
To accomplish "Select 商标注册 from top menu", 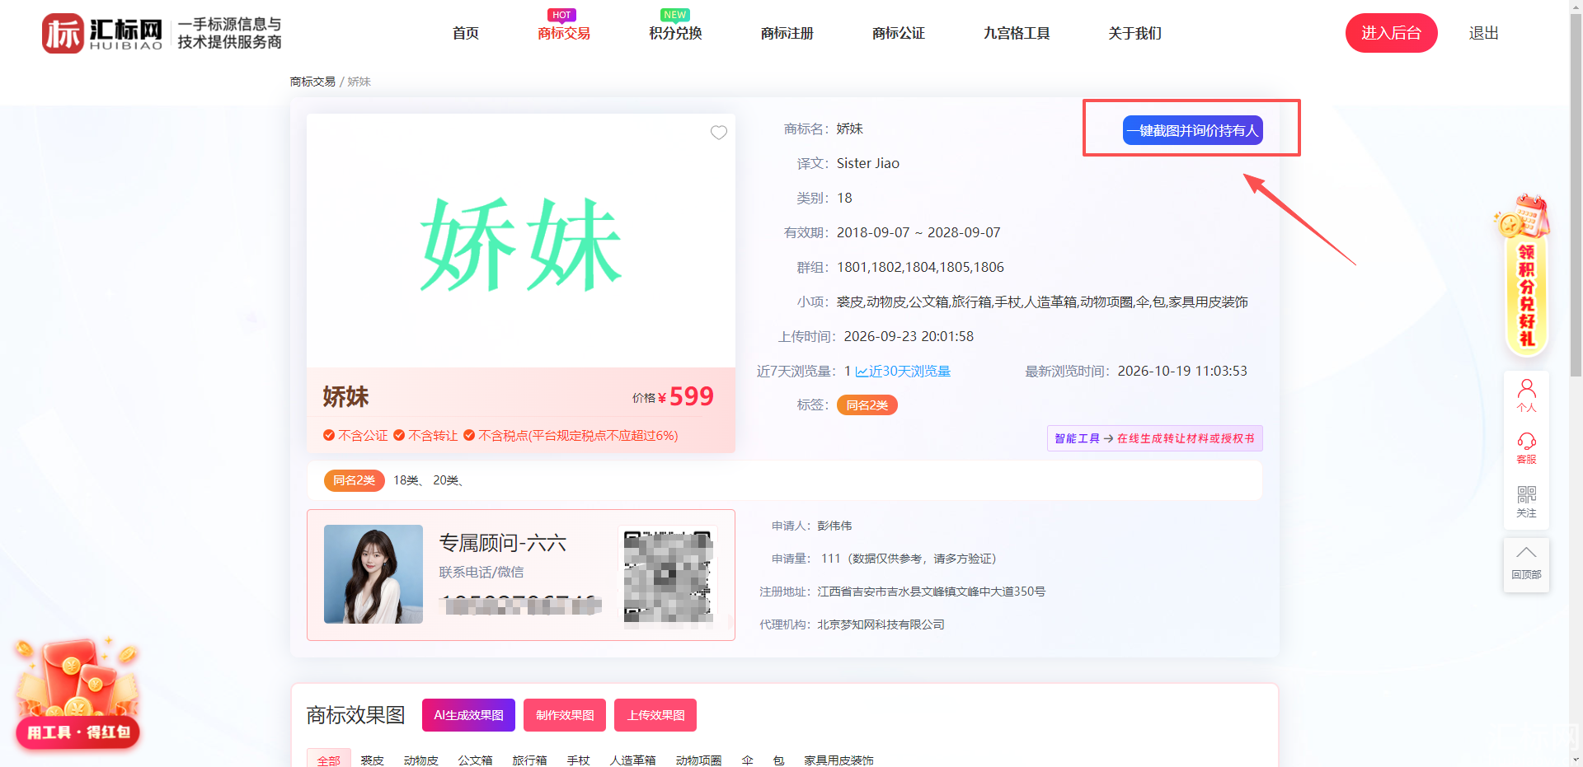I will click(787, 33).
